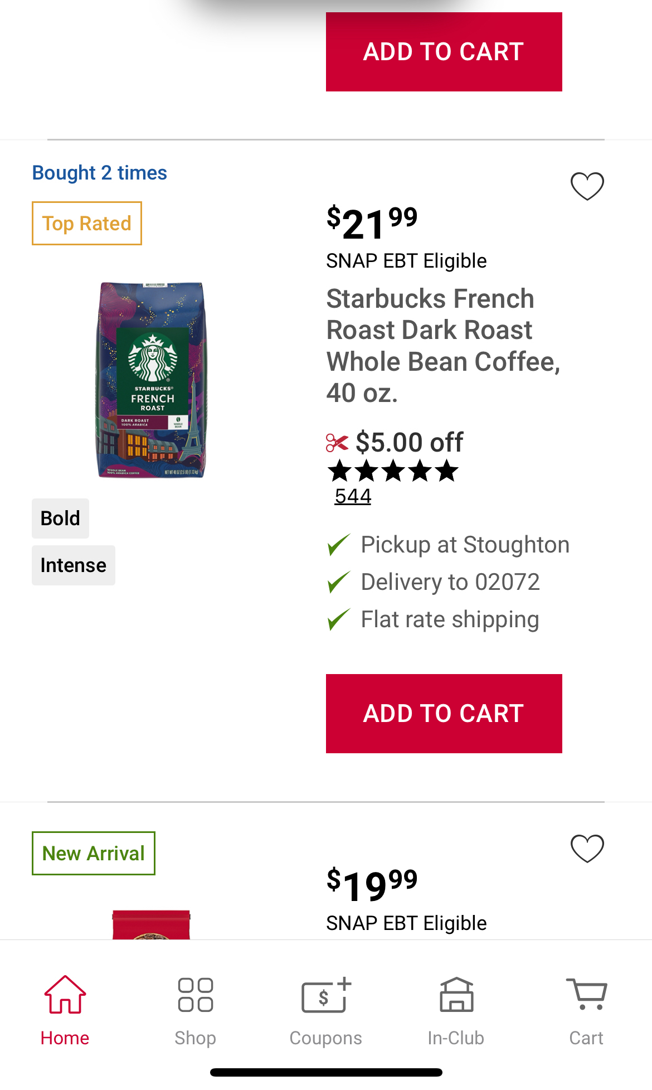Click the five-star rating row
Image resolution: width=652 pixels, height=1090 pixels.
(x=393, y=472)
